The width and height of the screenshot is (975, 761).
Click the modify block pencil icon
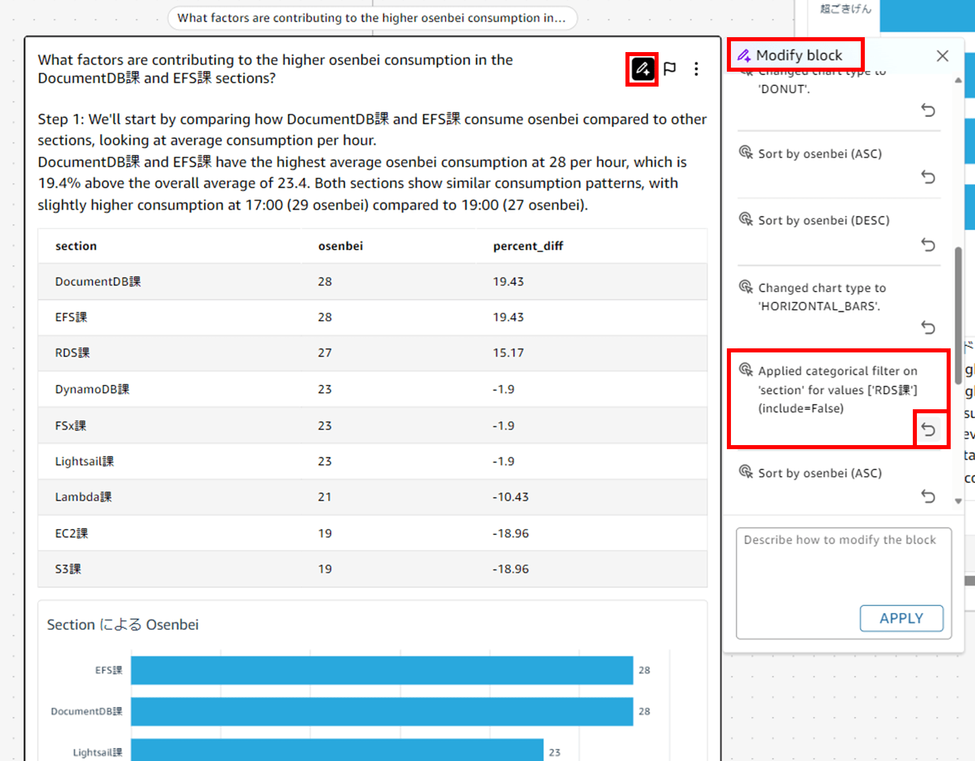(642, 69)
